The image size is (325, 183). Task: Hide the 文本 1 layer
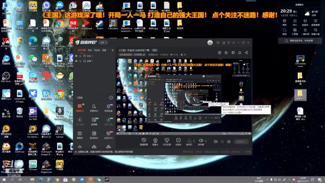click(x=76, y=56)
